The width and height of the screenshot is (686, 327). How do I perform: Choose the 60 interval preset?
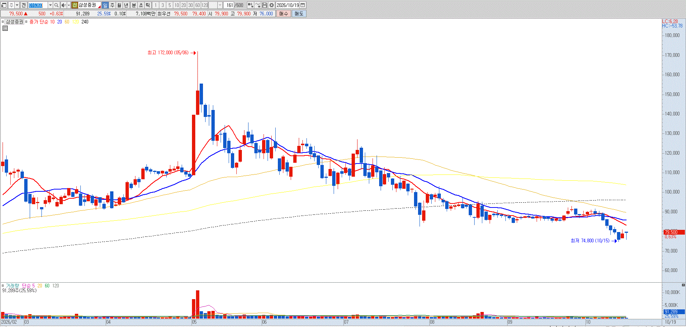(197, 5)
